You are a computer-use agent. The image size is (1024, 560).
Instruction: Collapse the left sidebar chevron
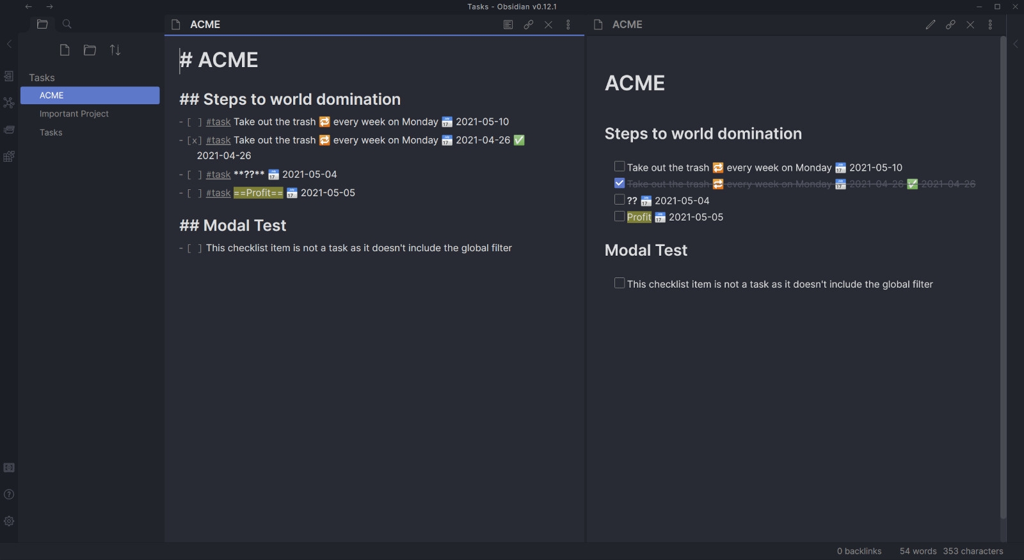point(9,44)
